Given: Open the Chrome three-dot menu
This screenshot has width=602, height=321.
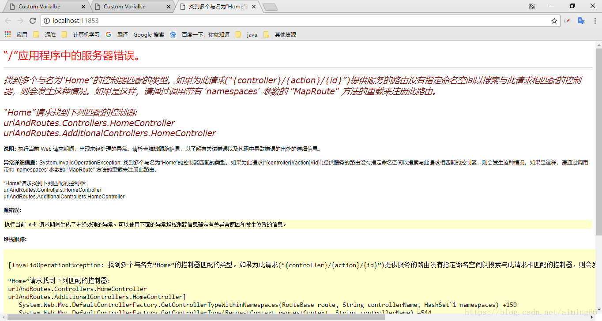Looking at the screenshot, I should (x=594, y=21).
